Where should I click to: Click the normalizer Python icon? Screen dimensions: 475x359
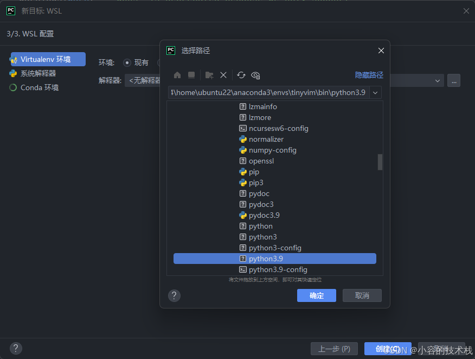pos(242,139)
